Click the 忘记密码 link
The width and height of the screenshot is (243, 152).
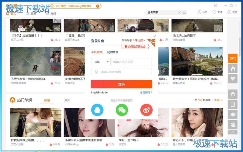[146, 92]
